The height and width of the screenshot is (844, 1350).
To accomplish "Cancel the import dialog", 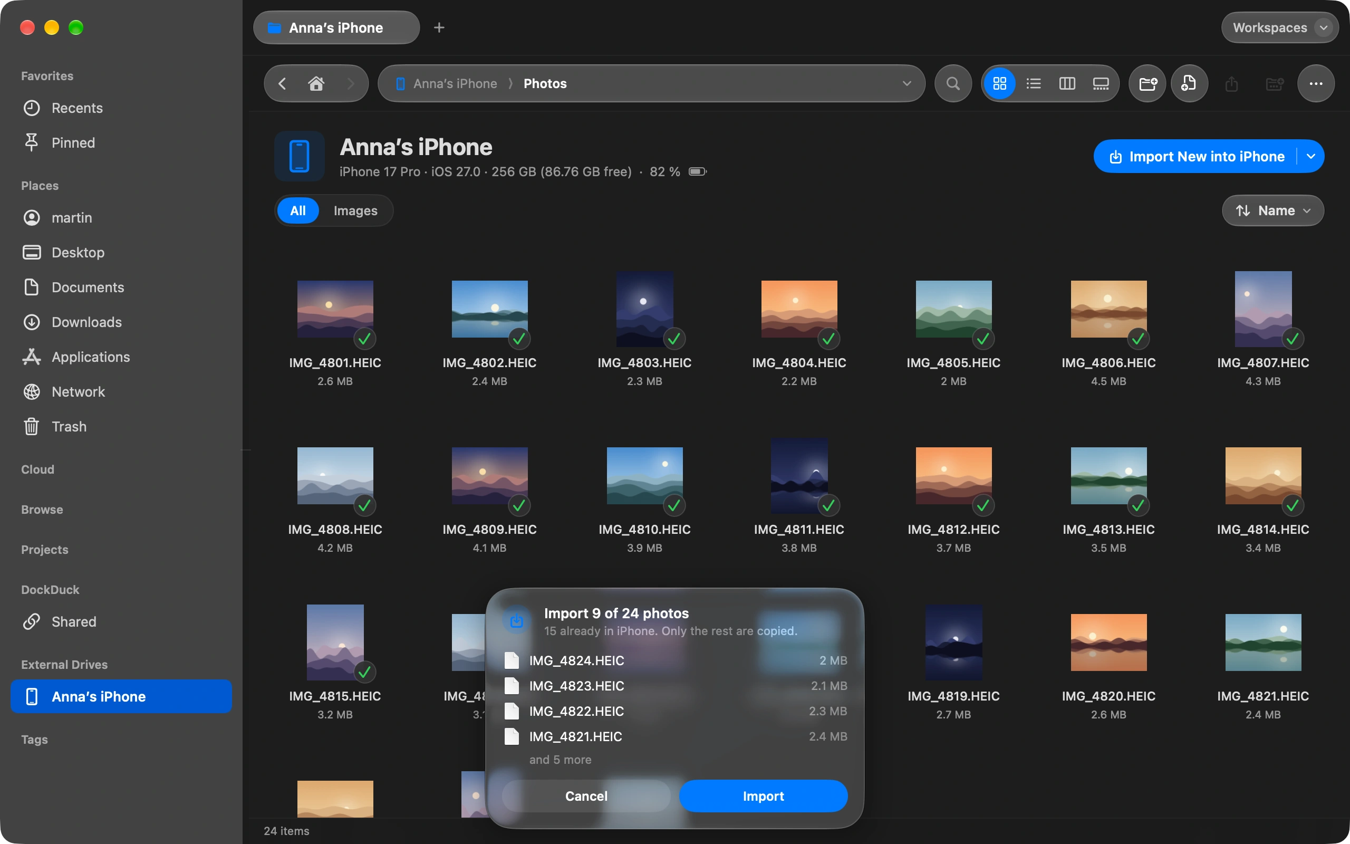I will 586,795.
